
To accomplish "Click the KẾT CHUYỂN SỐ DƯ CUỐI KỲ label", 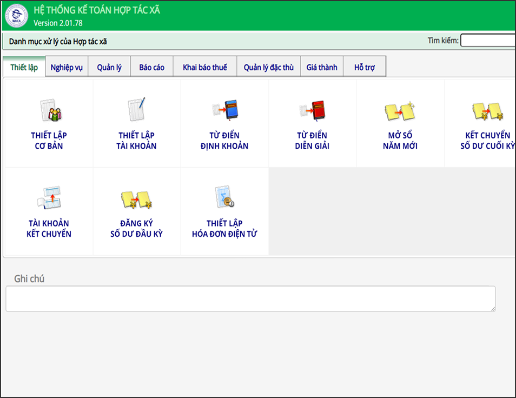I will (488, 141).
